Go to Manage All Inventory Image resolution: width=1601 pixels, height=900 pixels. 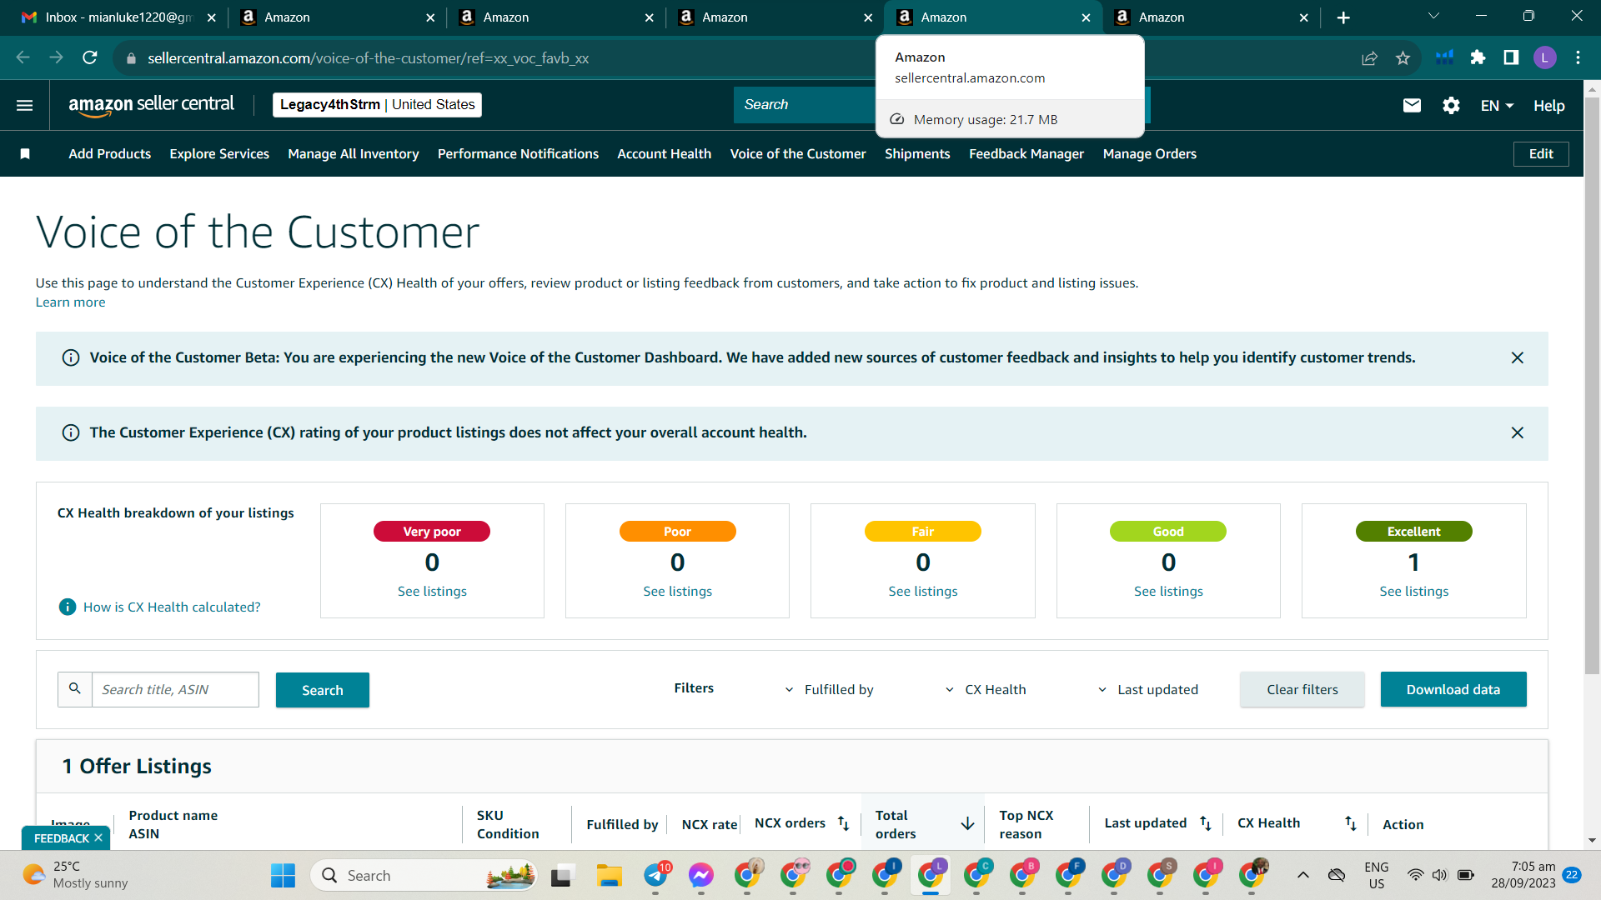tap(354, 154)
